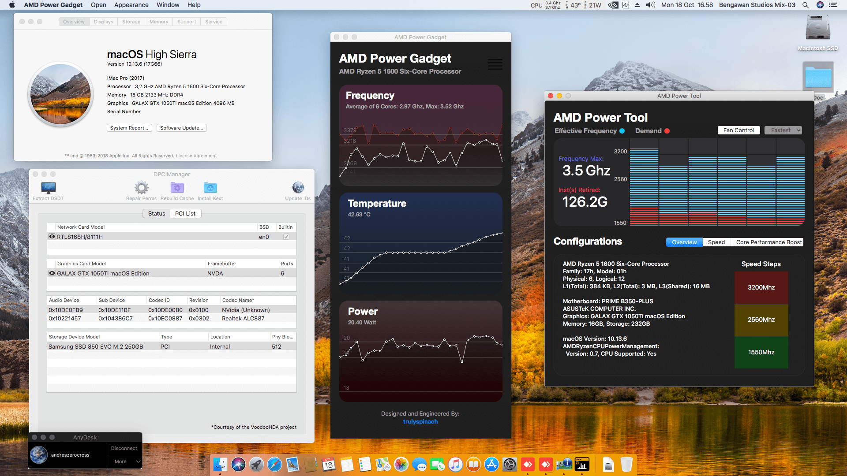Open volume control in menu bar
Image resolution: width=847 pixels, height=476 pixels.
pos(650,5)
